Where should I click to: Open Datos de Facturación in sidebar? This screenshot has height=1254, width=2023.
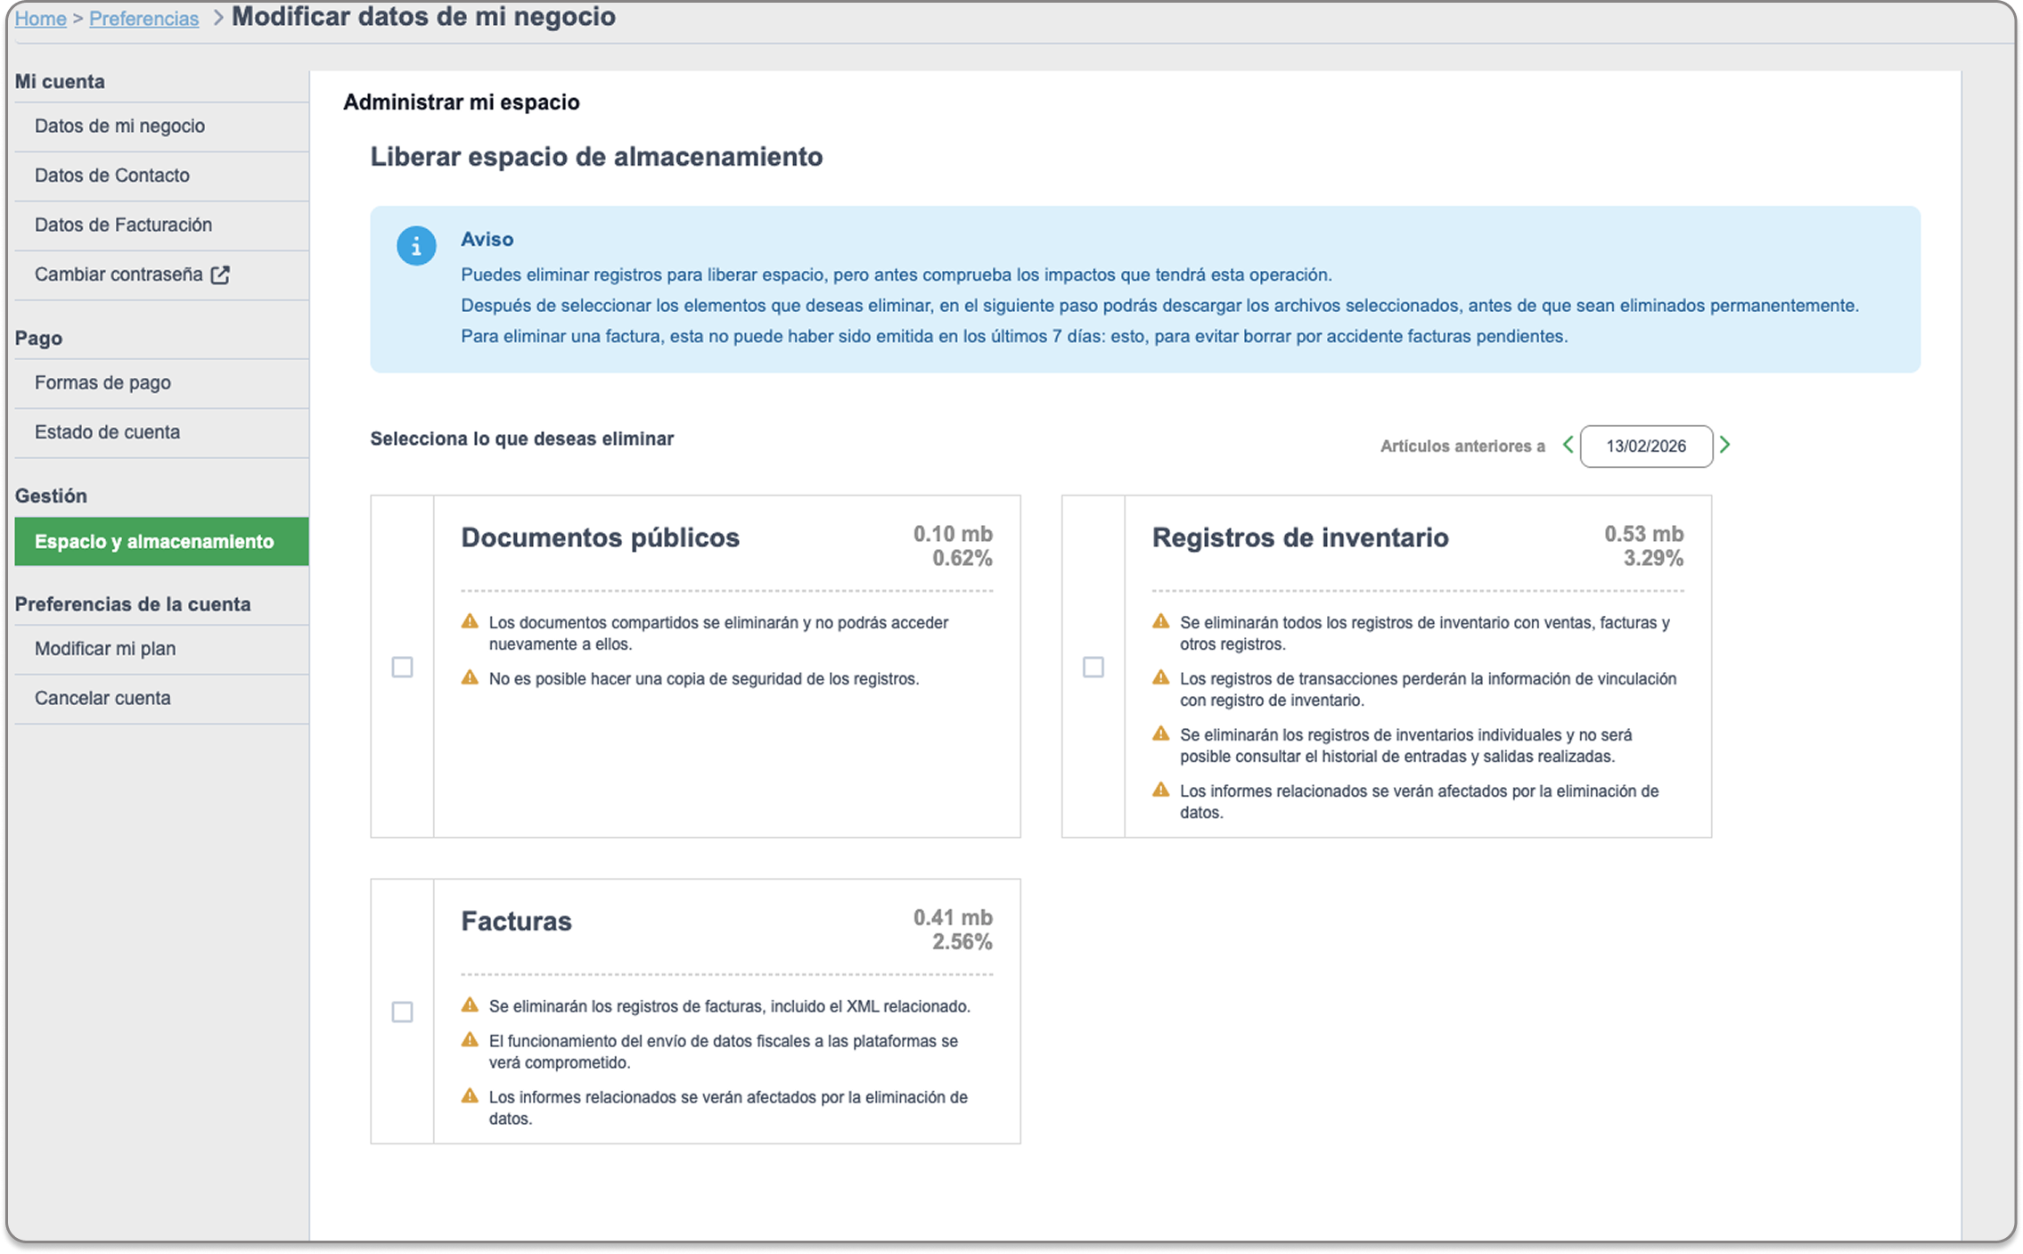tap(161, 225)
